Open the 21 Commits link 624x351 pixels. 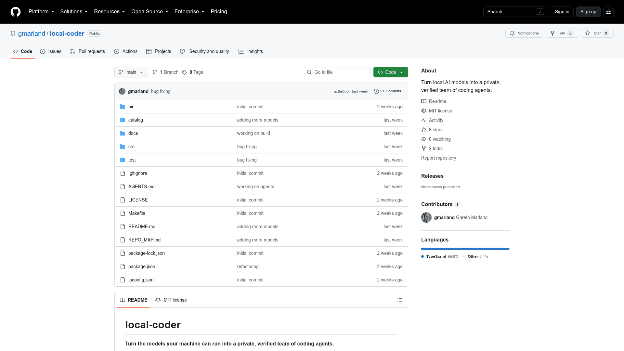pyautogui.click(x=387, y=91)
